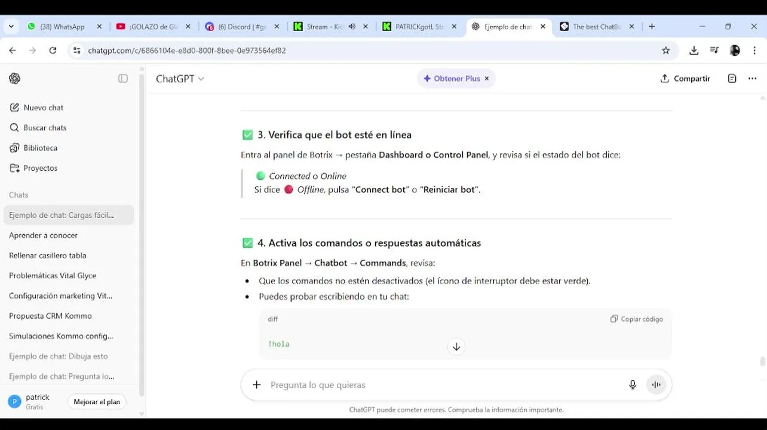Click the Obtener Plus upgrade button
This screenshot has width=767, height=430.
pos(452,78)
